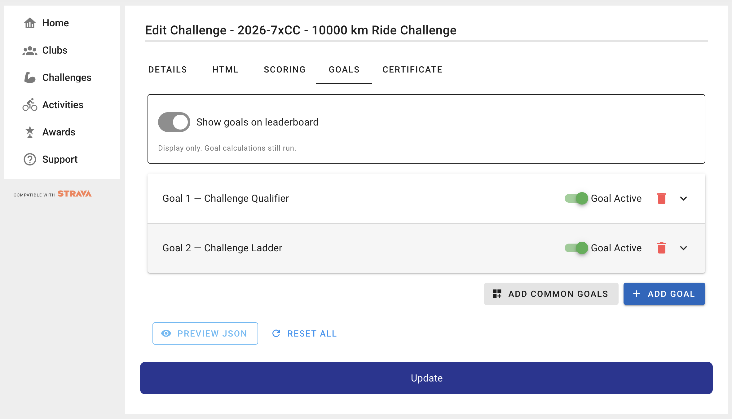Switch to the SCORING tab
This screenshot has width=732, height=419.
[284, 69]
